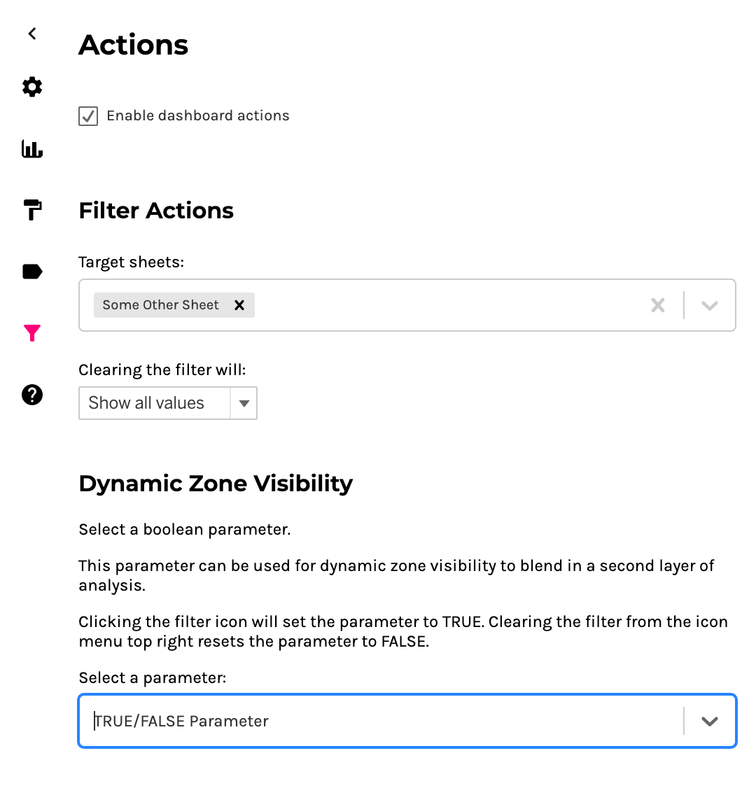Image resolution: width=756 pixels, height=788 pixels.
Task: Click the Enable dashboard actions label
Action: (x=198, y=116)
